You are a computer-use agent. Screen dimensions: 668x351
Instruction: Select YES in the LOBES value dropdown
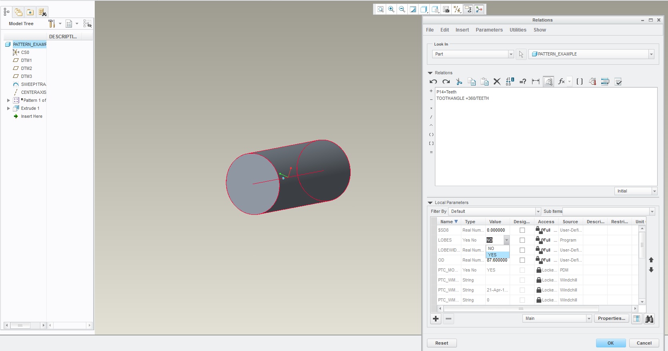click(x=497, y=255)
